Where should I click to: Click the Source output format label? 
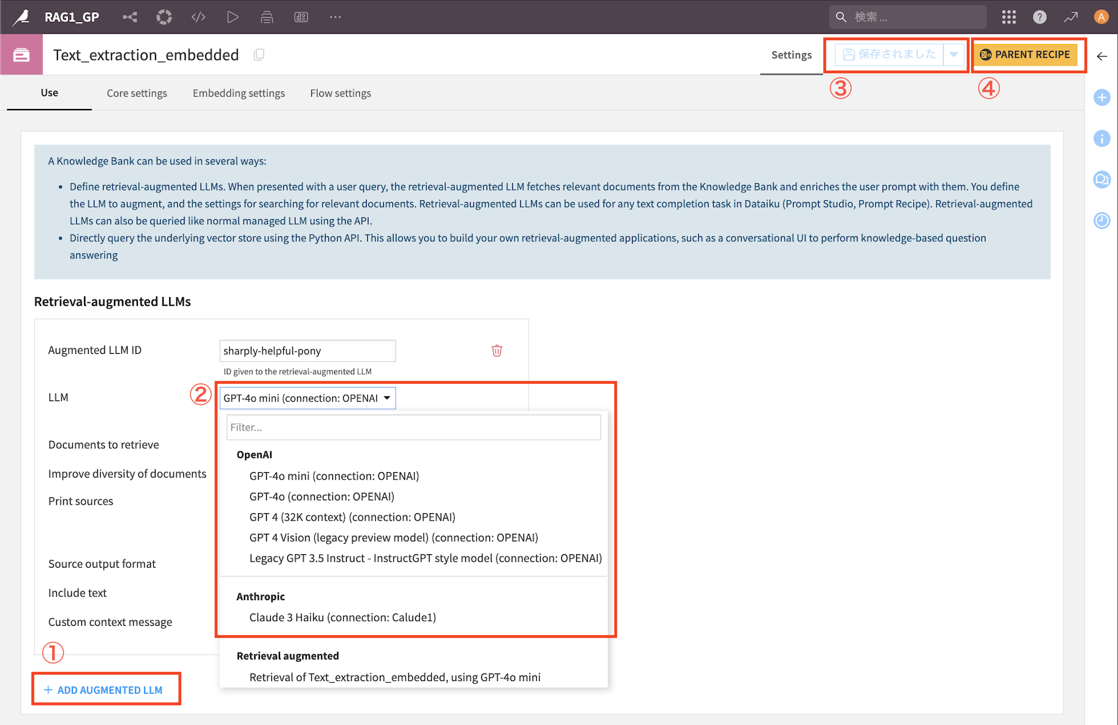pos(102,564)
